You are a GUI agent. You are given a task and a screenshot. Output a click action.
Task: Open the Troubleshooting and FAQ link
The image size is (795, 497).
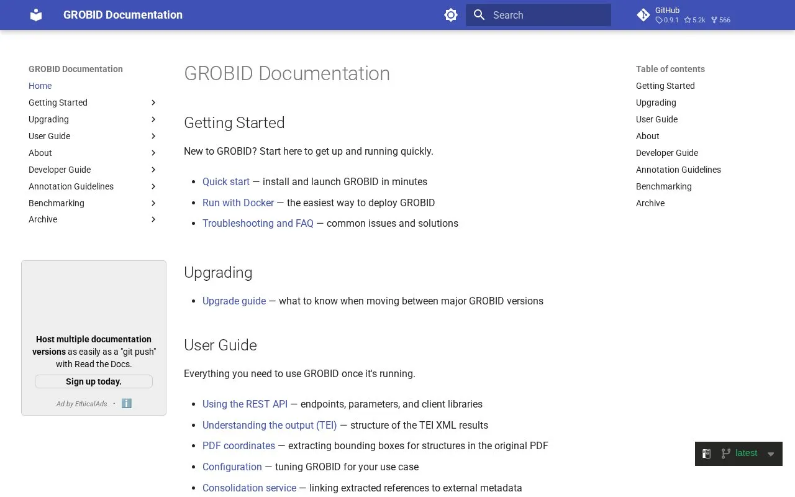coord(258,224)
